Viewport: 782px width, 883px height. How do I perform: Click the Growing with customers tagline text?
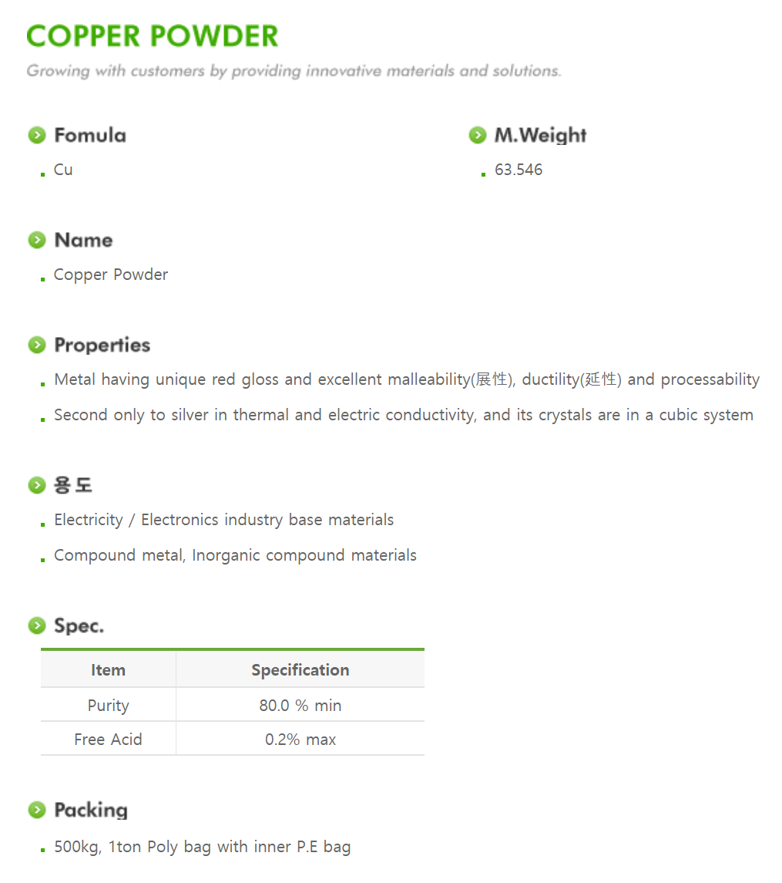294,71
